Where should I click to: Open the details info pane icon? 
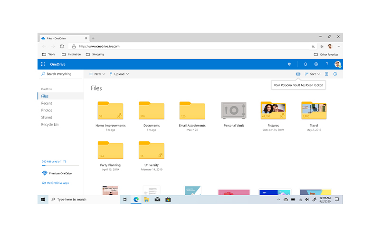pyautogui.click(x=335, y=74)
